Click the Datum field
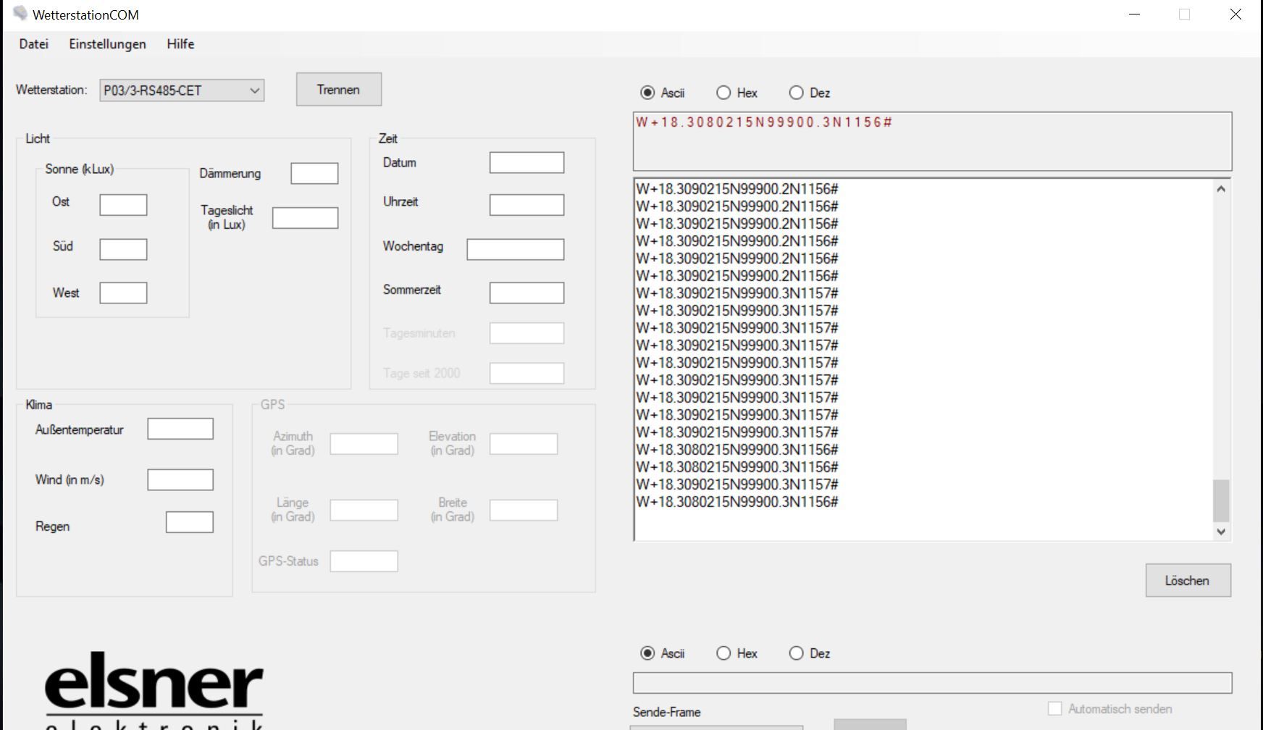Image resolution: width=1263 pixels, height=730 pixels. (526, 163)
